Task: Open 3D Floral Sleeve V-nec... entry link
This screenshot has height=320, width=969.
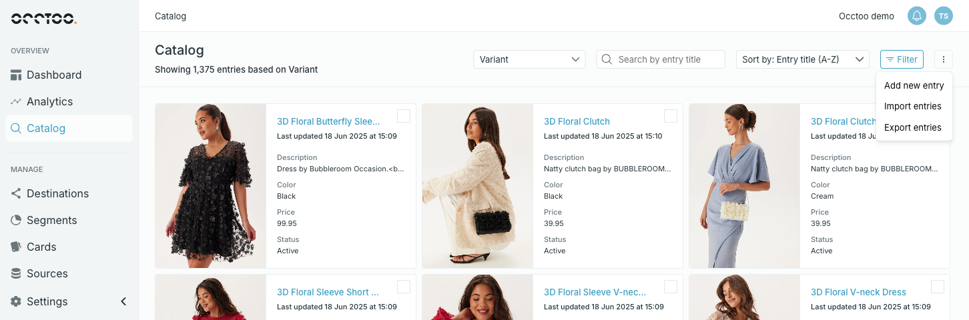Action: click(595, 292)
